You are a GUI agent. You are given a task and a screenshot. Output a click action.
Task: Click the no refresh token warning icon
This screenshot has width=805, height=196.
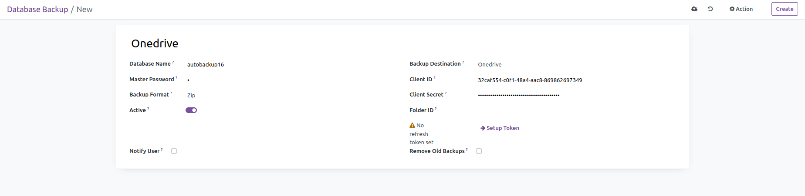tap(412, 126)
